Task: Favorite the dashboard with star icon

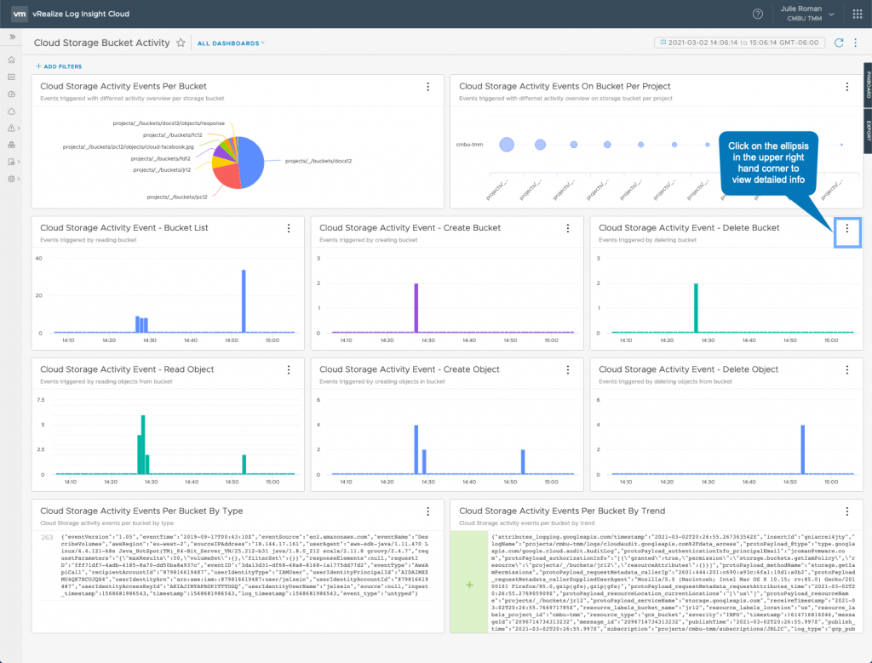Action: tap(181, 43)
